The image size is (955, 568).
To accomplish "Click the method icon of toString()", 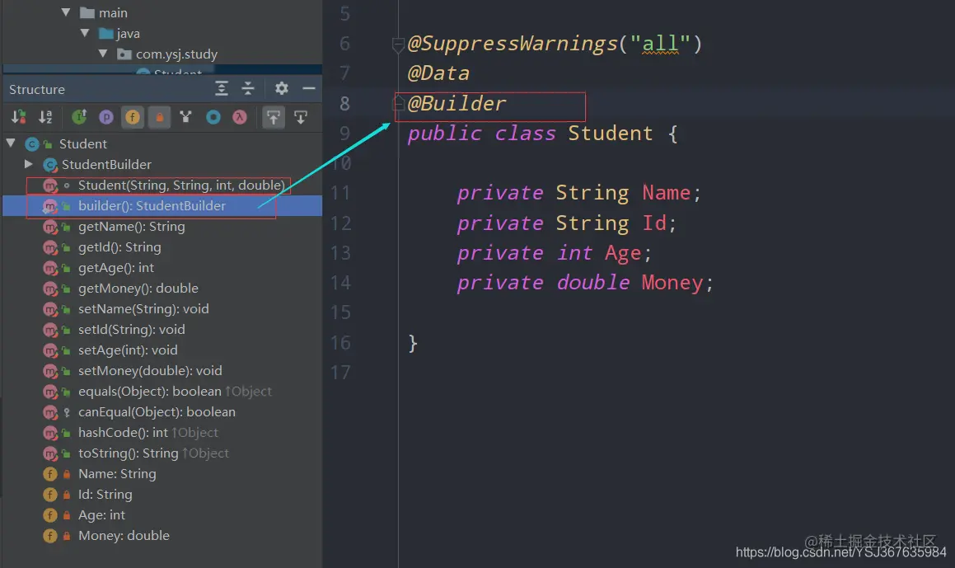I will [50, 453].
